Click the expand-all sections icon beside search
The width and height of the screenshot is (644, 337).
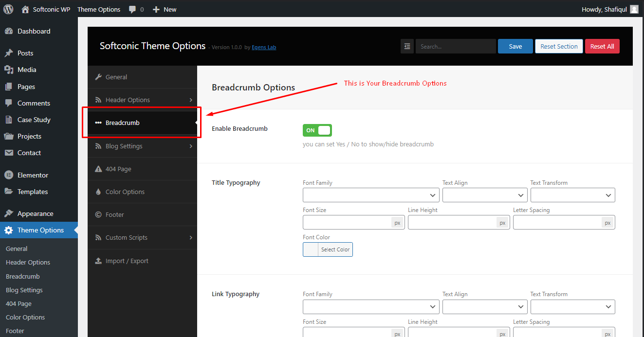coord(407,46)
